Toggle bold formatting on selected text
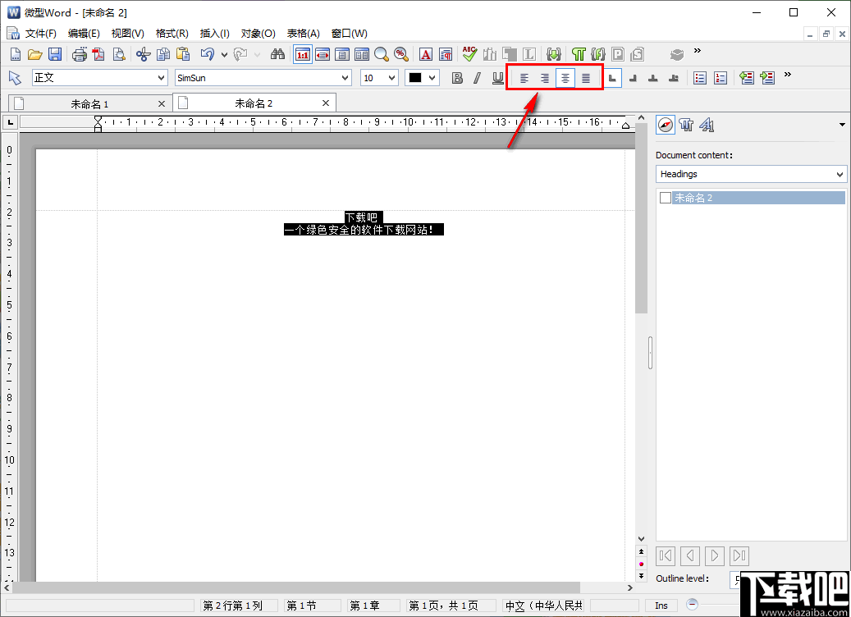The width and height of the screenshot is (851, 617). click(x=457, y=78)
